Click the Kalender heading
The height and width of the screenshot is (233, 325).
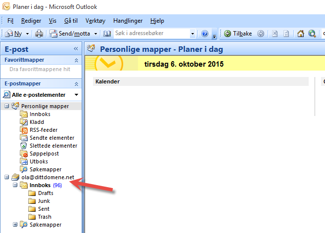(x=107, y=81)
